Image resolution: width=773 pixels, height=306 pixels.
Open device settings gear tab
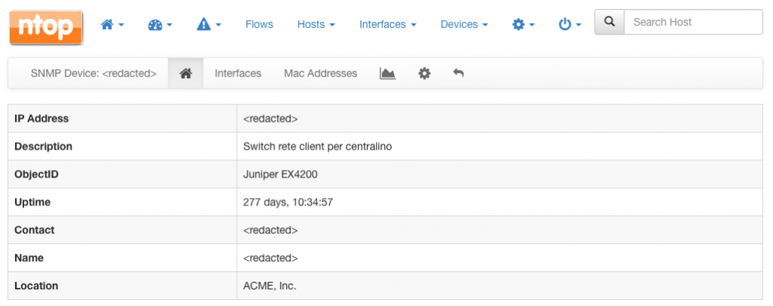[x=424, y=73]
